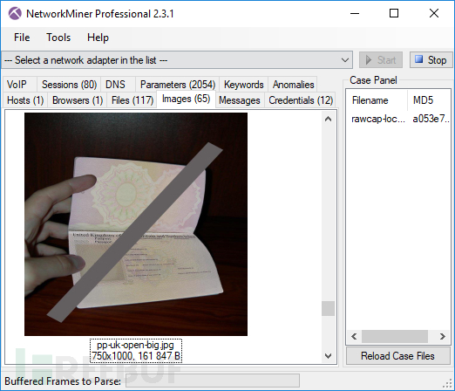Click the NetworkMiner app icon in title bar

[15, 13]
